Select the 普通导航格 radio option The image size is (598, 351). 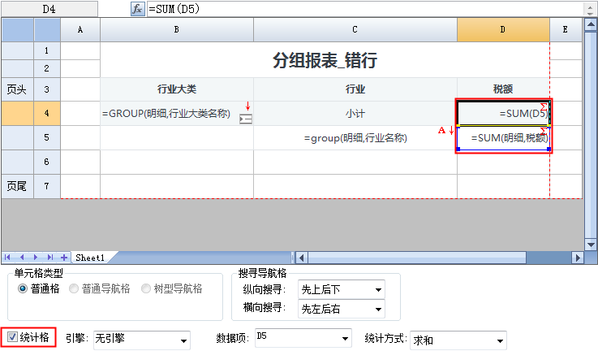click(x=75, y=288)
